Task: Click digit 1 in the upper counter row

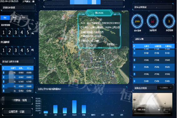Action: 3,32
